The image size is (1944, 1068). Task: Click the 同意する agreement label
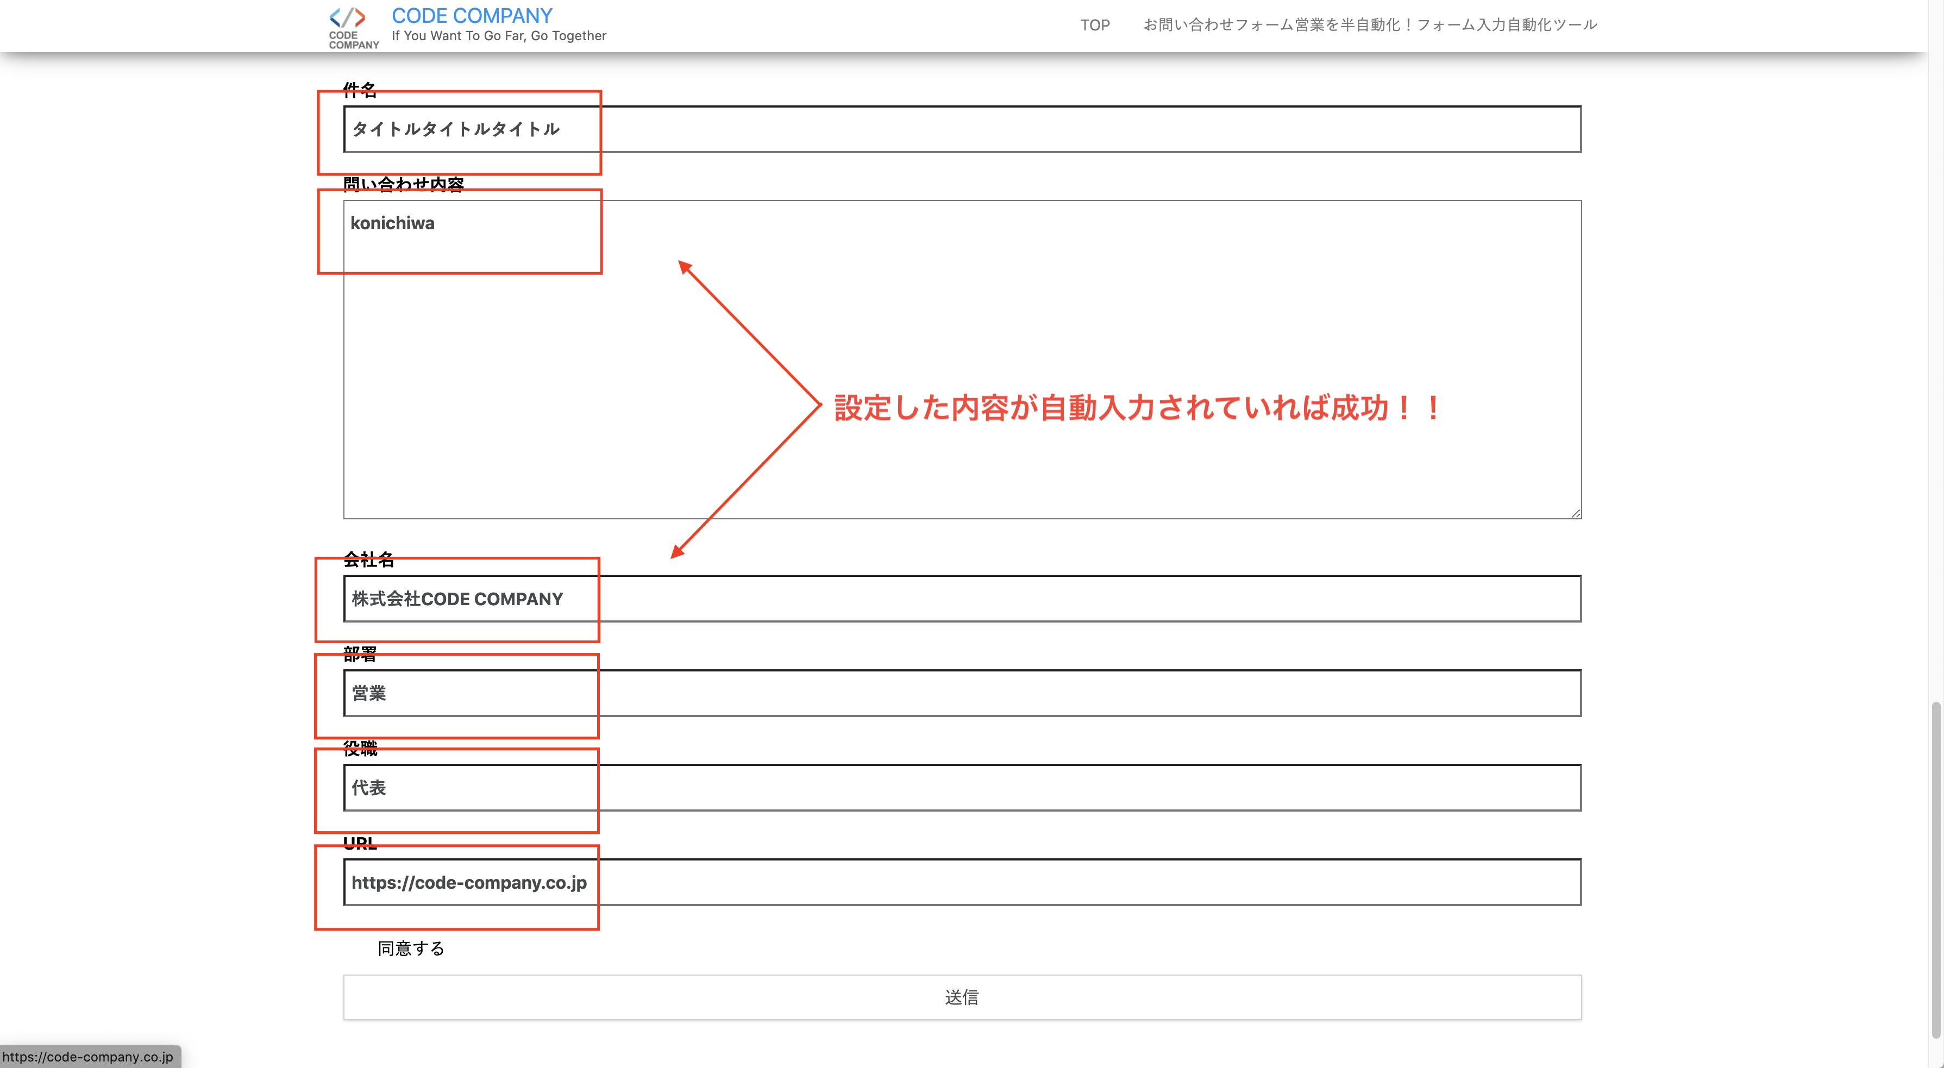tap(411, 948)
